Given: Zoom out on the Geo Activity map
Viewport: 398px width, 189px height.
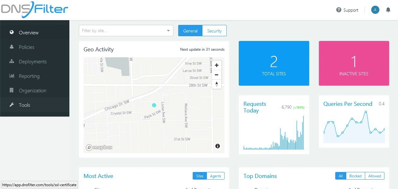Looking at the screenshot, I should click(x=217, y=75).
